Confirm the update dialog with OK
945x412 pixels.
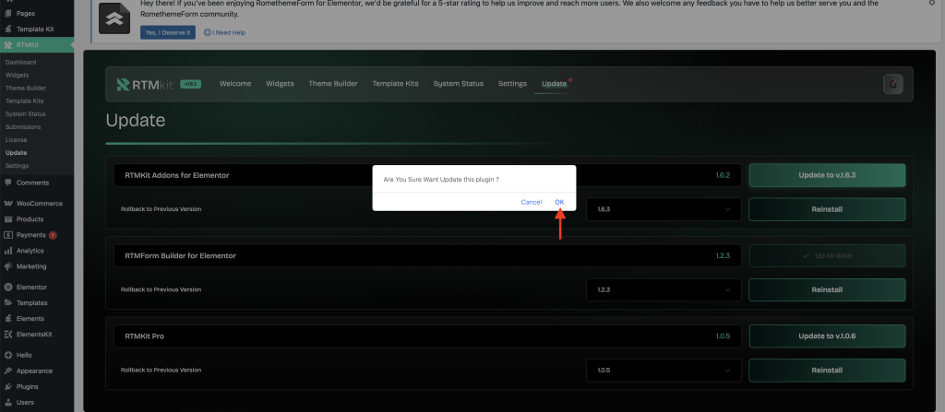click(559, 202)
